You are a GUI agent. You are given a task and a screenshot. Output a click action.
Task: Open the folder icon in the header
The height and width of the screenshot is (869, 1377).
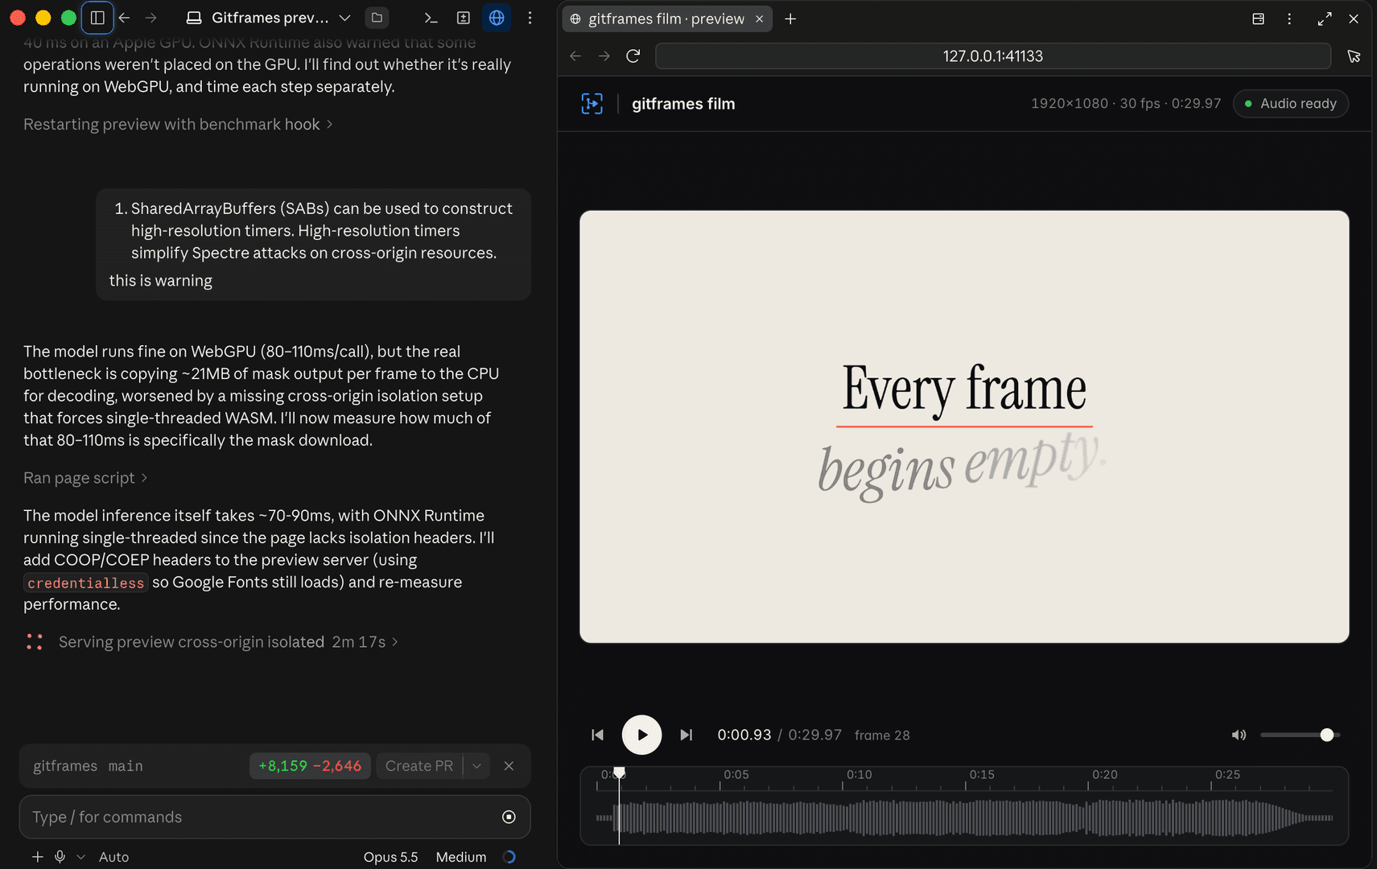377,18
